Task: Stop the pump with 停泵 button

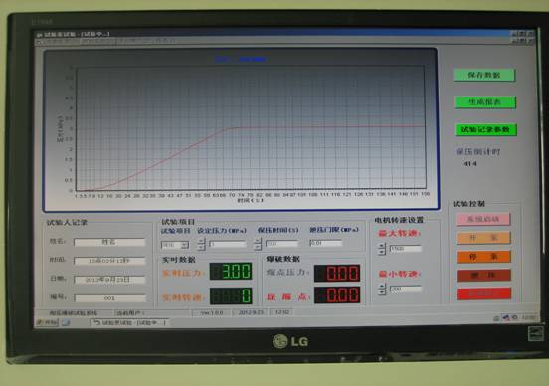Action: [484, 257]
